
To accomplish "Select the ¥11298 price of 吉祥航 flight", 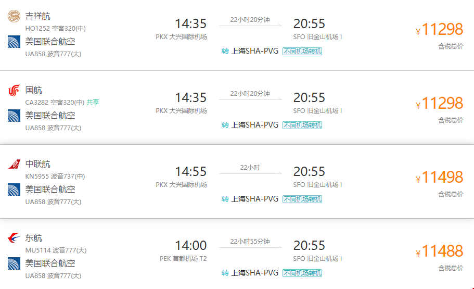I will pos(439,29).
